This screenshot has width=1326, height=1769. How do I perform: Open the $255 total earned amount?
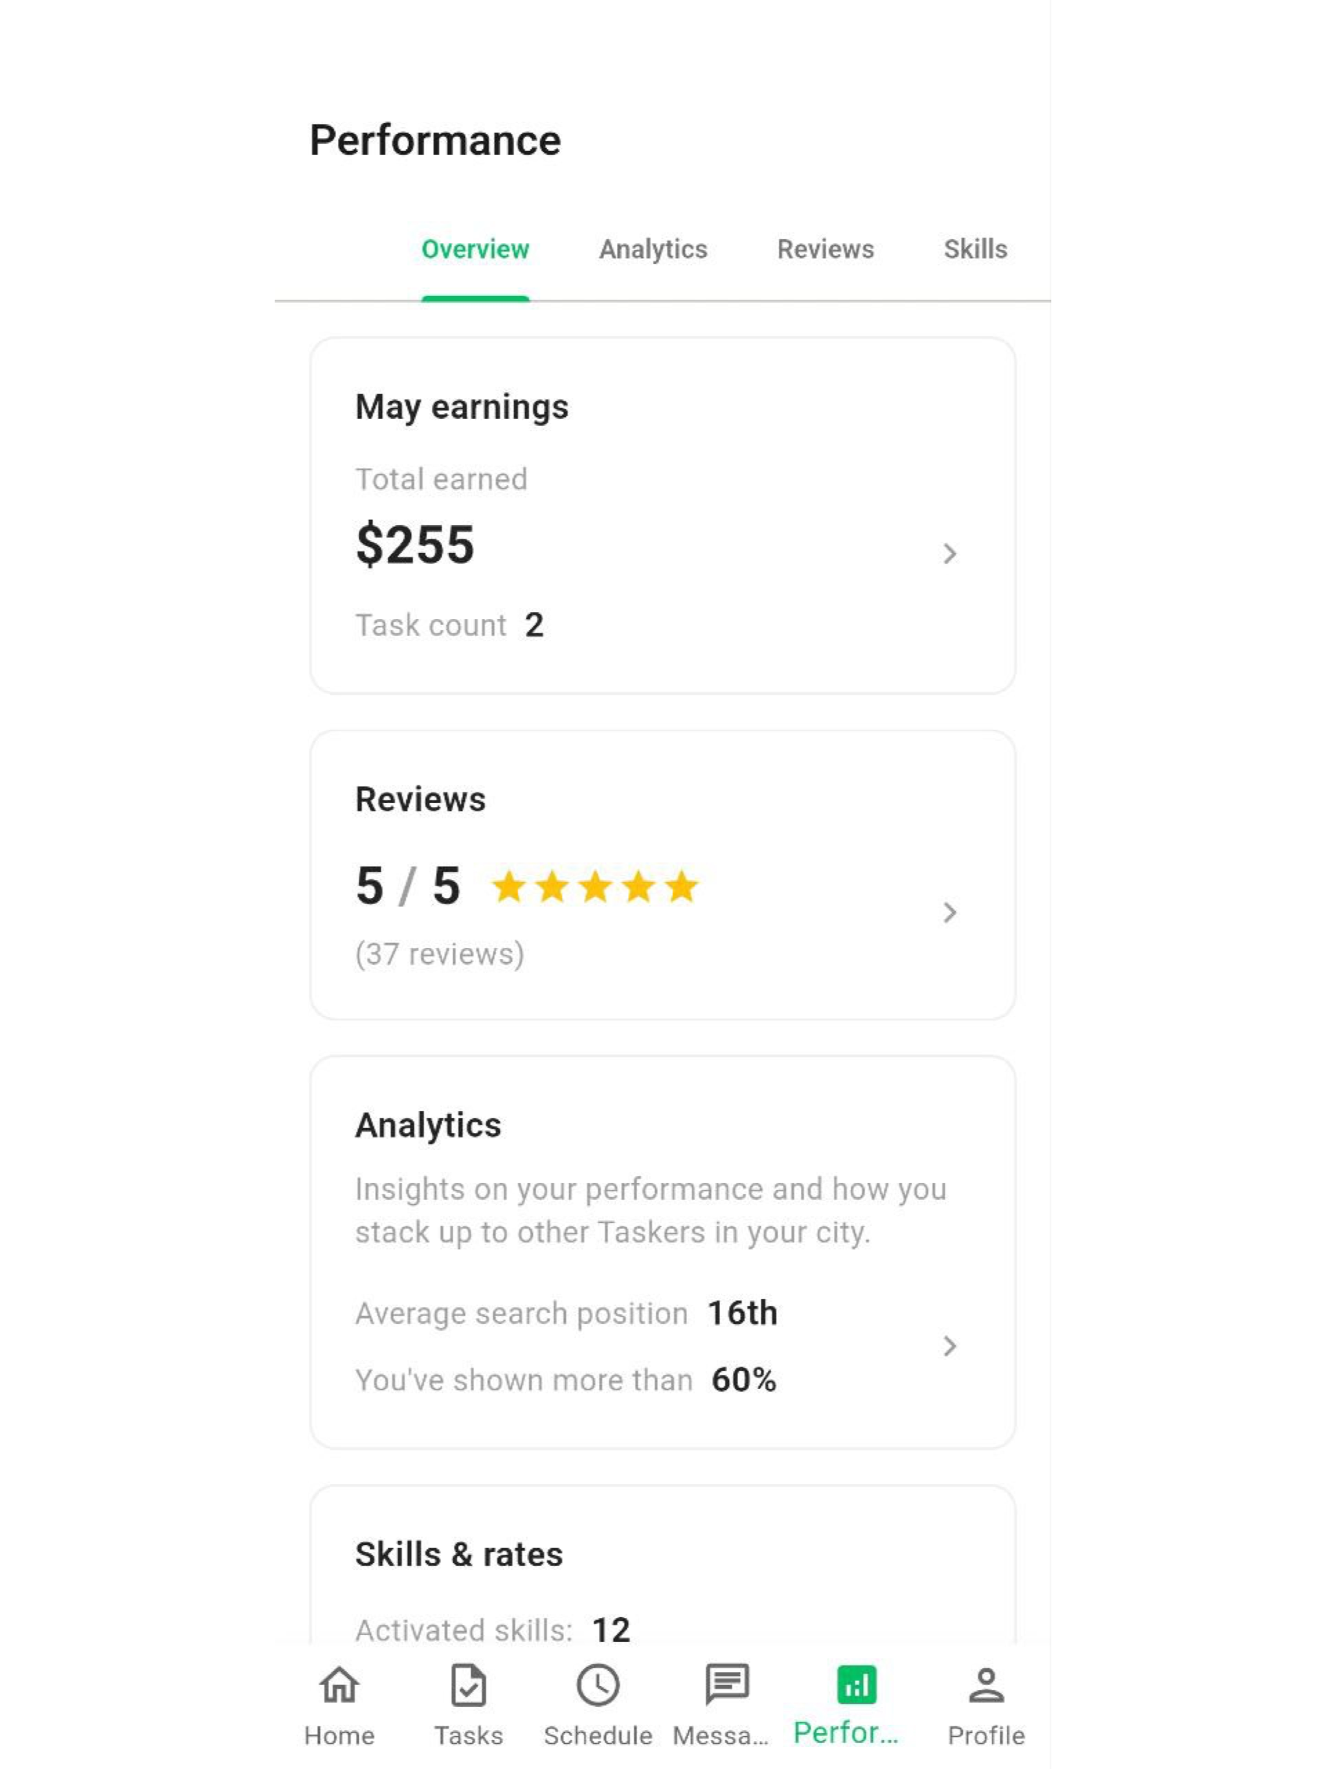pyautogui.click(x=414, y=545)
